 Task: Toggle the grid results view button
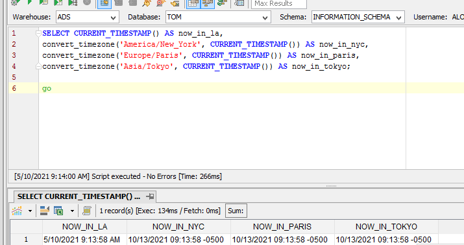(193, 3)
